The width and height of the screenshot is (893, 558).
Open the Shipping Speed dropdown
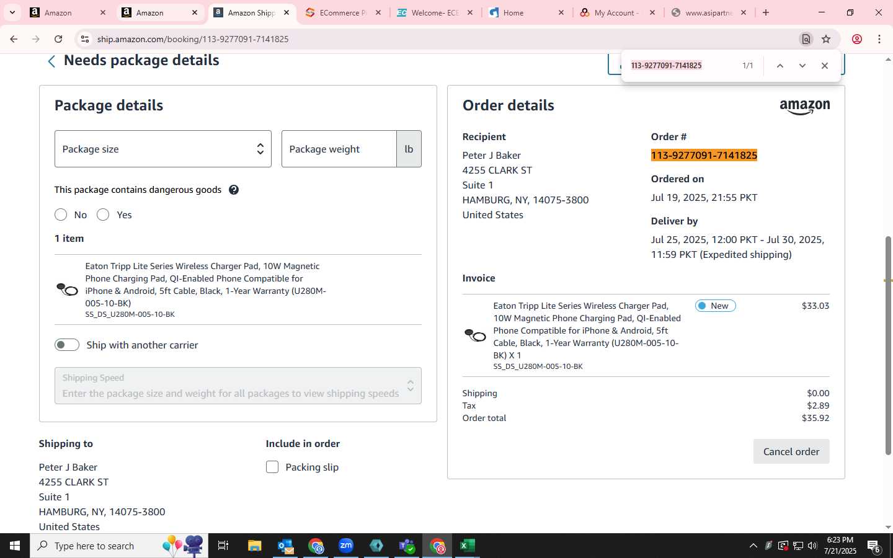point(238,386)
